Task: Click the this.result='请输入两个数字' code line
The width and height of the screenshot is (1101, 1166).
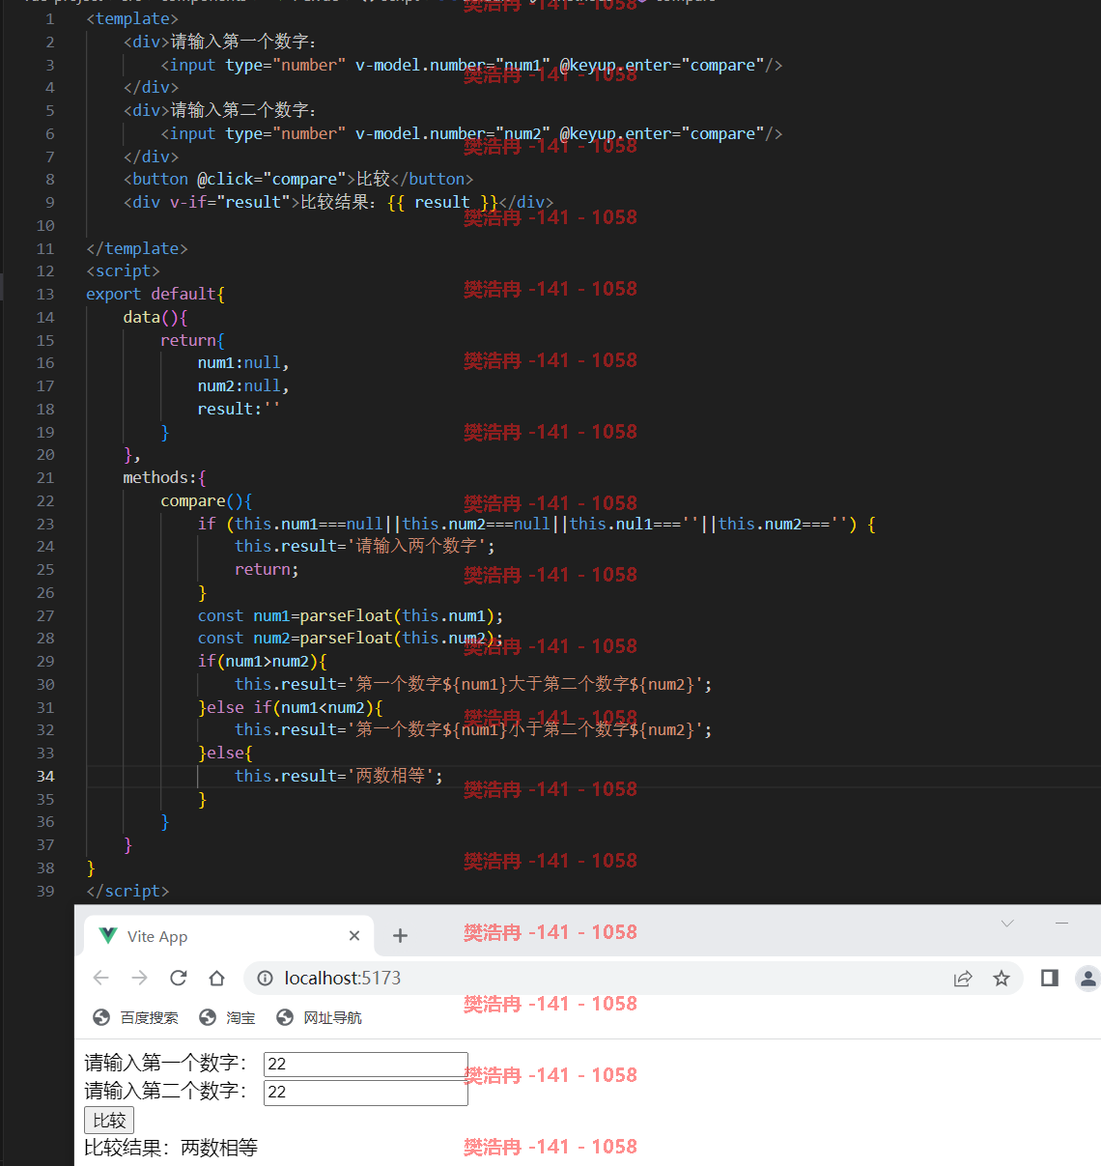Action: point(365,546)
